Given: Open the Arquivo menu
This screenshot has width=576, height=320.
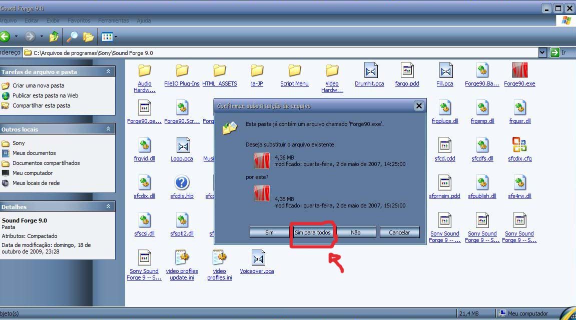Looking at the screenshot, I should point(8,20).
